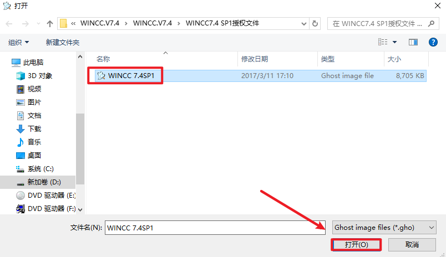
Task: Click the refresh button in address bar
Action: (316, 24)
